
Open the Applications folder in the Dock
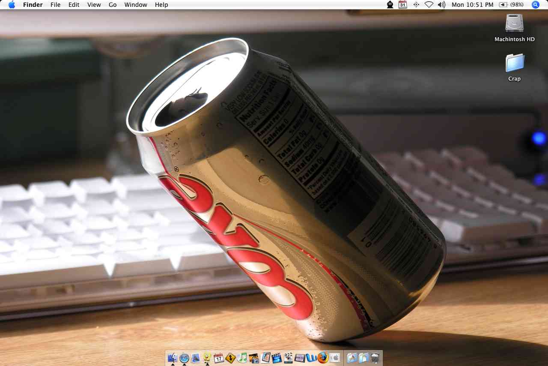pyautogui.click(x=352, y=357)
